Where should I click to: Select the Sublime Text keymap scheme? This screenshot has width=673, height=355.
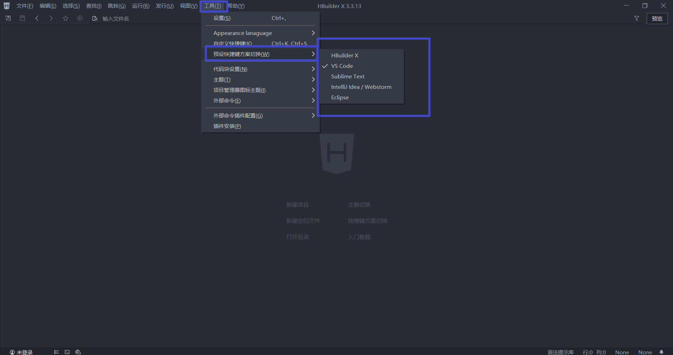[x=362, y=76]
